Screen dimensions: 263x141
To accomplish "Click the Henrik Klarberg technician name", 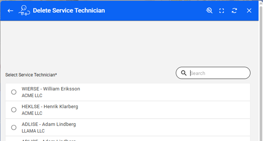I will tap(50, 106).
